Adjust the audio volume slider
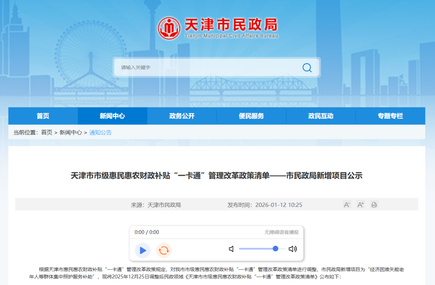Image resolution: width=435 pixels, height=285 pixels. click(275, 249)
